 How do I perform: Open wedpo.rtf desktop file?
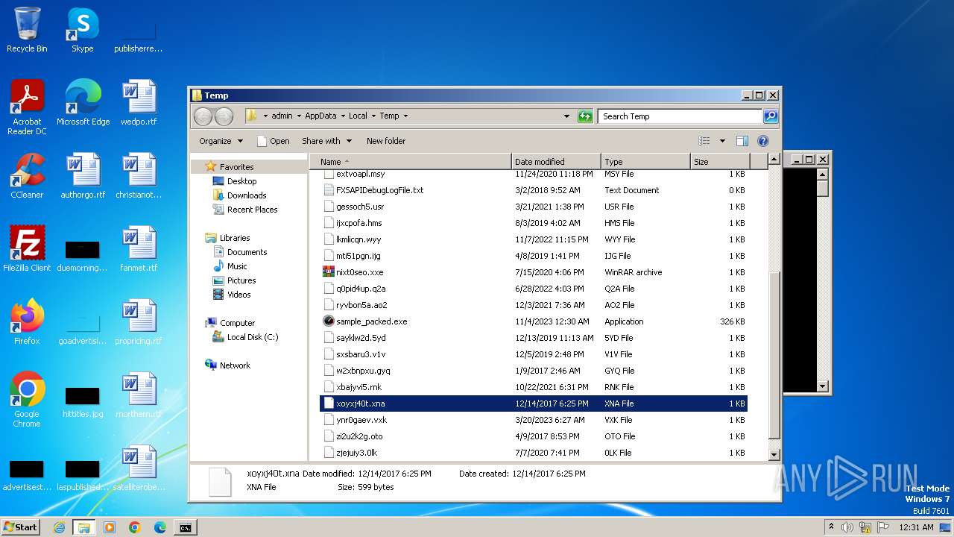click(x=139, y=103)
